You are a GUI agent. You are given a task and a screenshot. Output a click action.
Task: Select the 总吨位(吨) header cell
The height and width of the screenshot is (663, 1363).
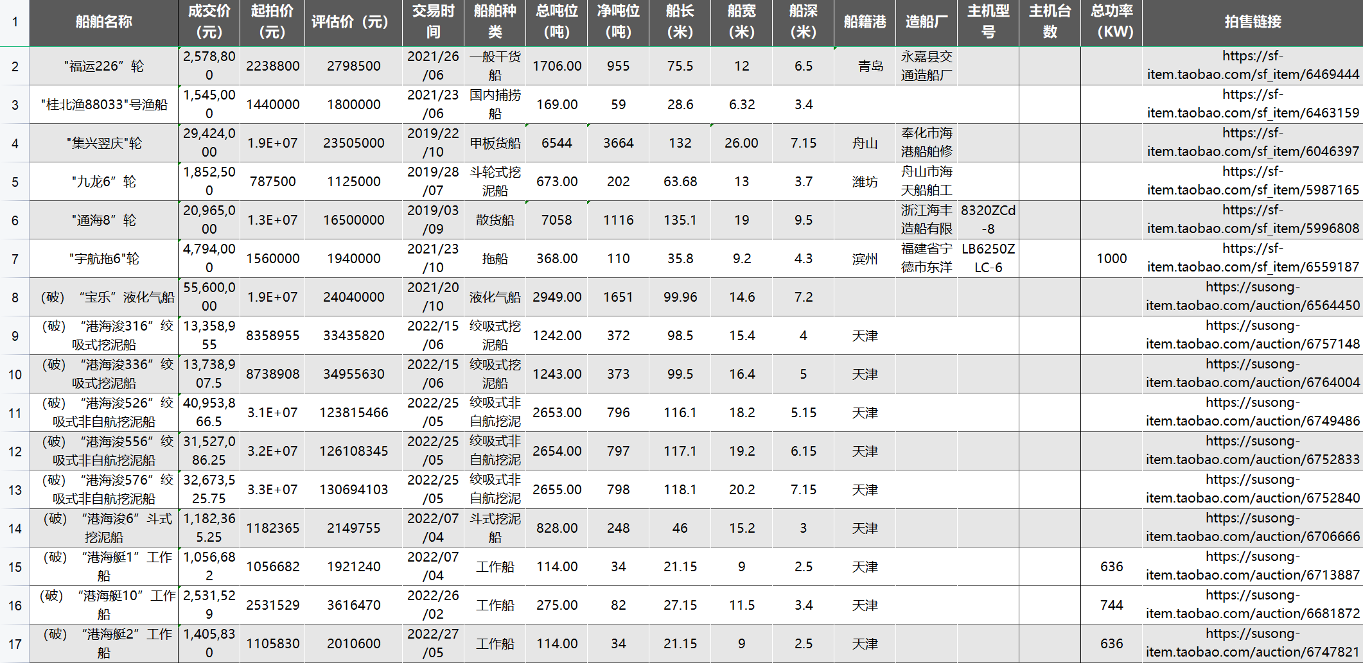(x=556, y=22)
